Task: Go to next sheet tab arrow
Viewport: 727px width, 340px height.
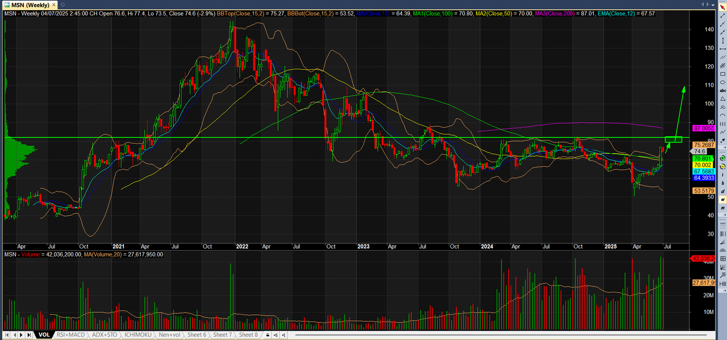Action: click(x=21, y=335)
